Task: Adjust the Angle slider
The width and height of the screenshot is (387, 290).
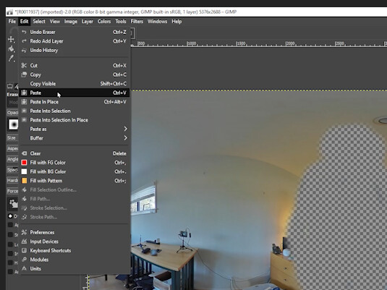Action: coord(12,159)
